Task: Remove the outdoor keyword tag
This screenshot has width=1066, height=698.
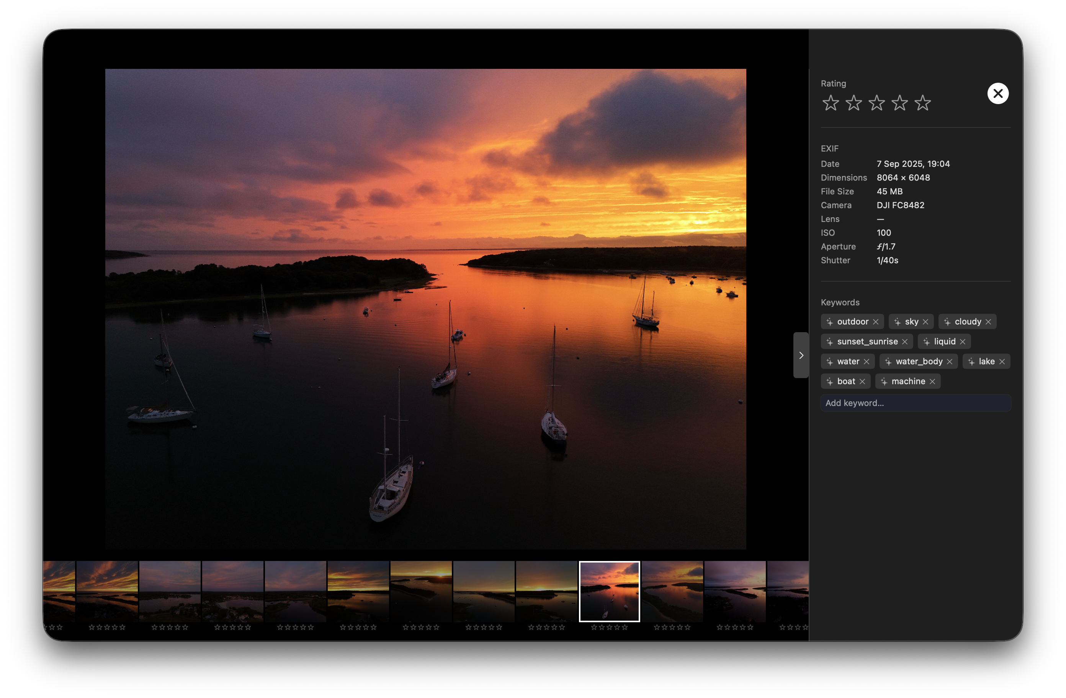Action: [x=876, y=321]
